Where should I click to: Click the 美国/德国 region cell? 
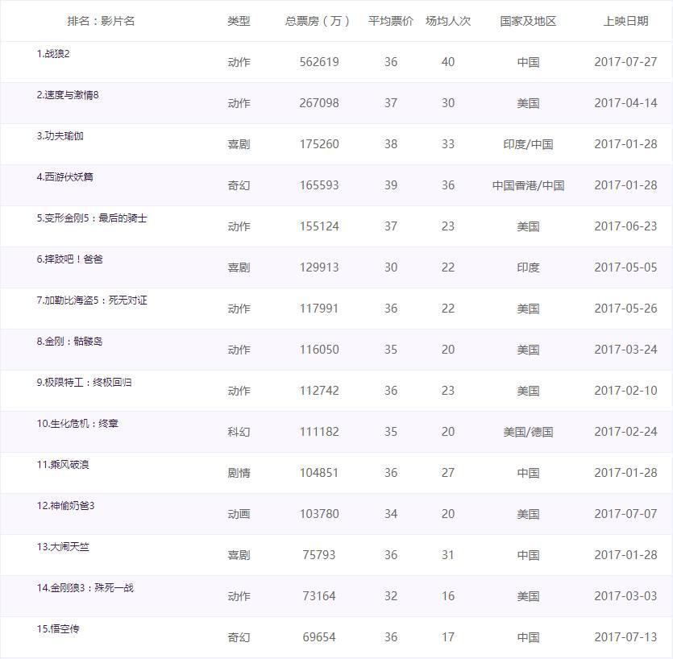tap(528, 431)
